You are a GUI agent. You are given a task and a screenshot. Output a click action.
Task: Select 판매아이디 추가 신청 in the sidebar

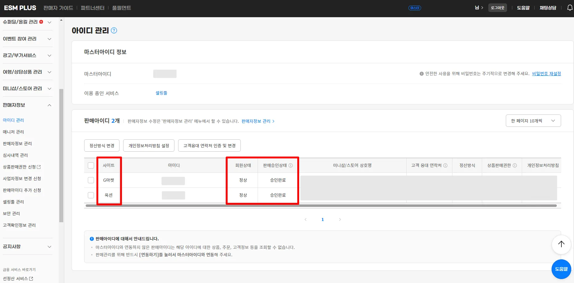(x=22, y=190)
